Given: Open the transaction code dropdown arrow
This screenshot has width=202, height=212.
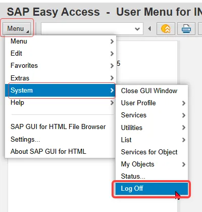Looking at the screenshot, I should pos(137,29).
